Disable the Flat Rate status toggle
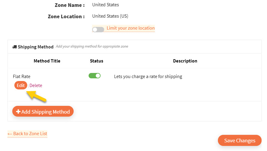Viewport: 267px width, 151px height. 95,76
